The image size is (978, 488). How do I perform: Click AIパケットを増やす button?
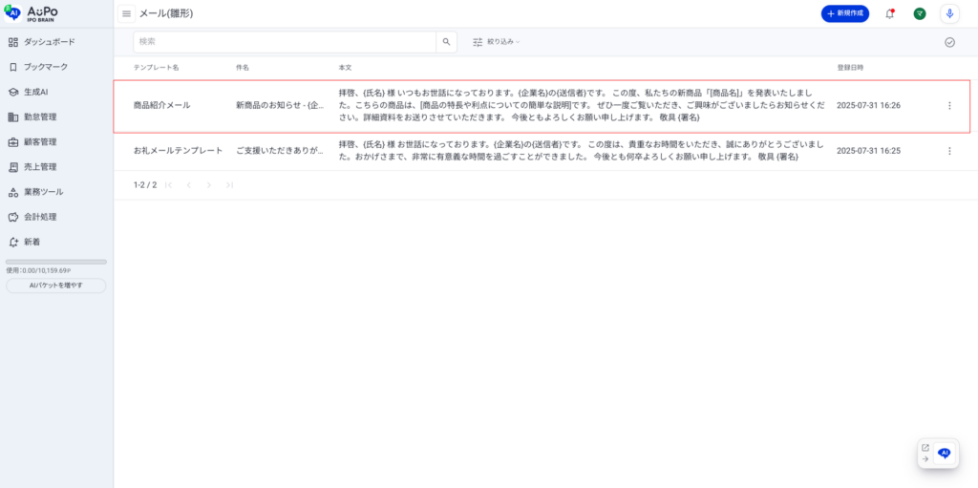click(56, 286)
